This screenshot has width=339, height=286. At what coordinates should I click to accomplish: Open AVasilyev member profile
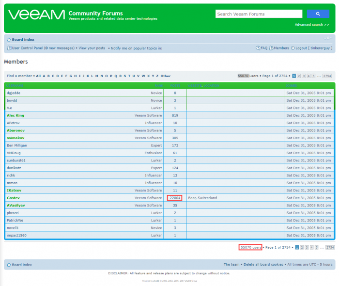[x=16, y=206]
